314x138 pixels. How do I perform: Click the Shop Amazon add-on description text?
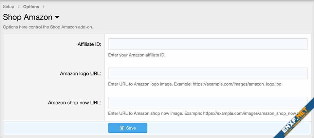(48, 27)
